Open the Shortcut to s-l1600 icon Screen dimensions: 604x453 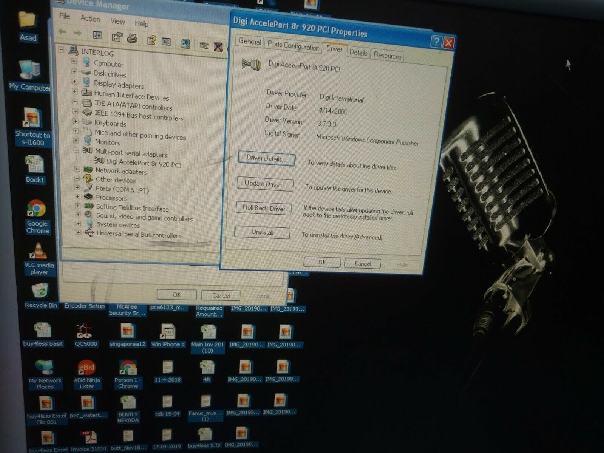32,127
